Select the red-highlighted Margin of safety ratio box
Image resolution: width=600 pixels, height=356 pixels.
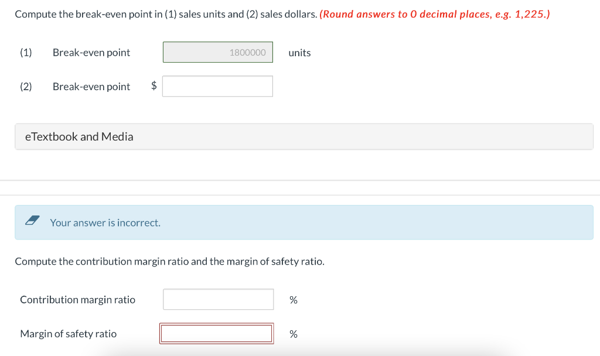point(216,333)
